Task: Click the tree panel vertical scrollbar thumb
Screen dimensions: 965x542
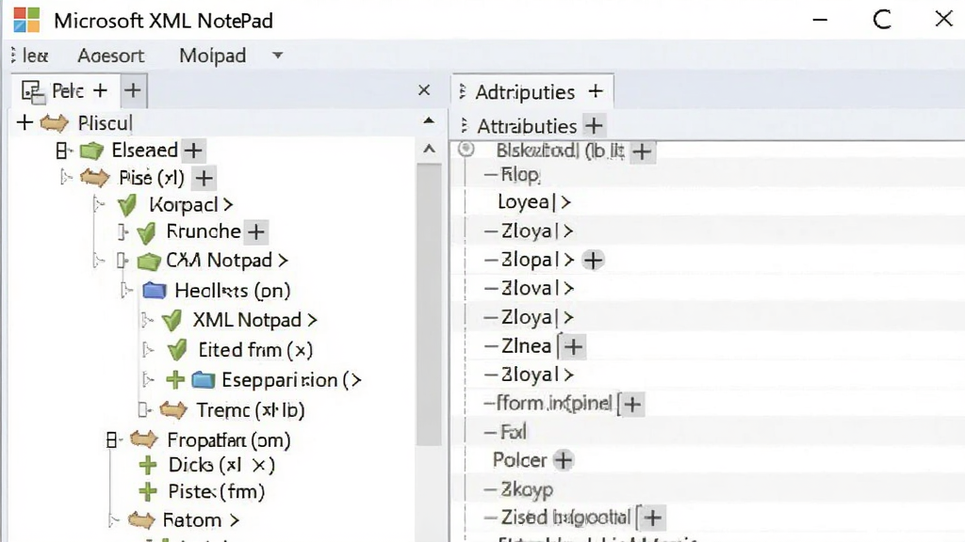Action: (x=429, y=305)
